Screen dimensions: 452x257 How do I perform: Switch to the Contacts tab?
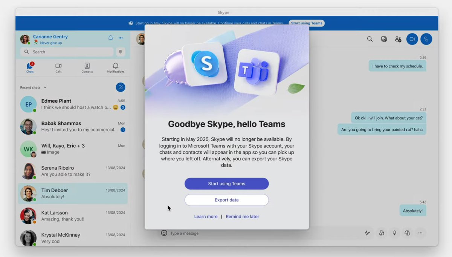[87, 68]
